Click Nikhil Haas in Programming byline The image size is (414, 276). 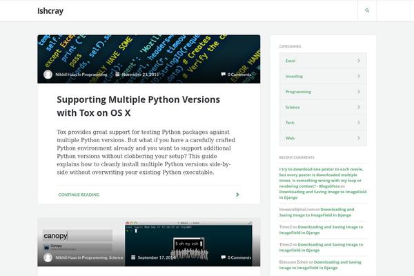[81, 75]
